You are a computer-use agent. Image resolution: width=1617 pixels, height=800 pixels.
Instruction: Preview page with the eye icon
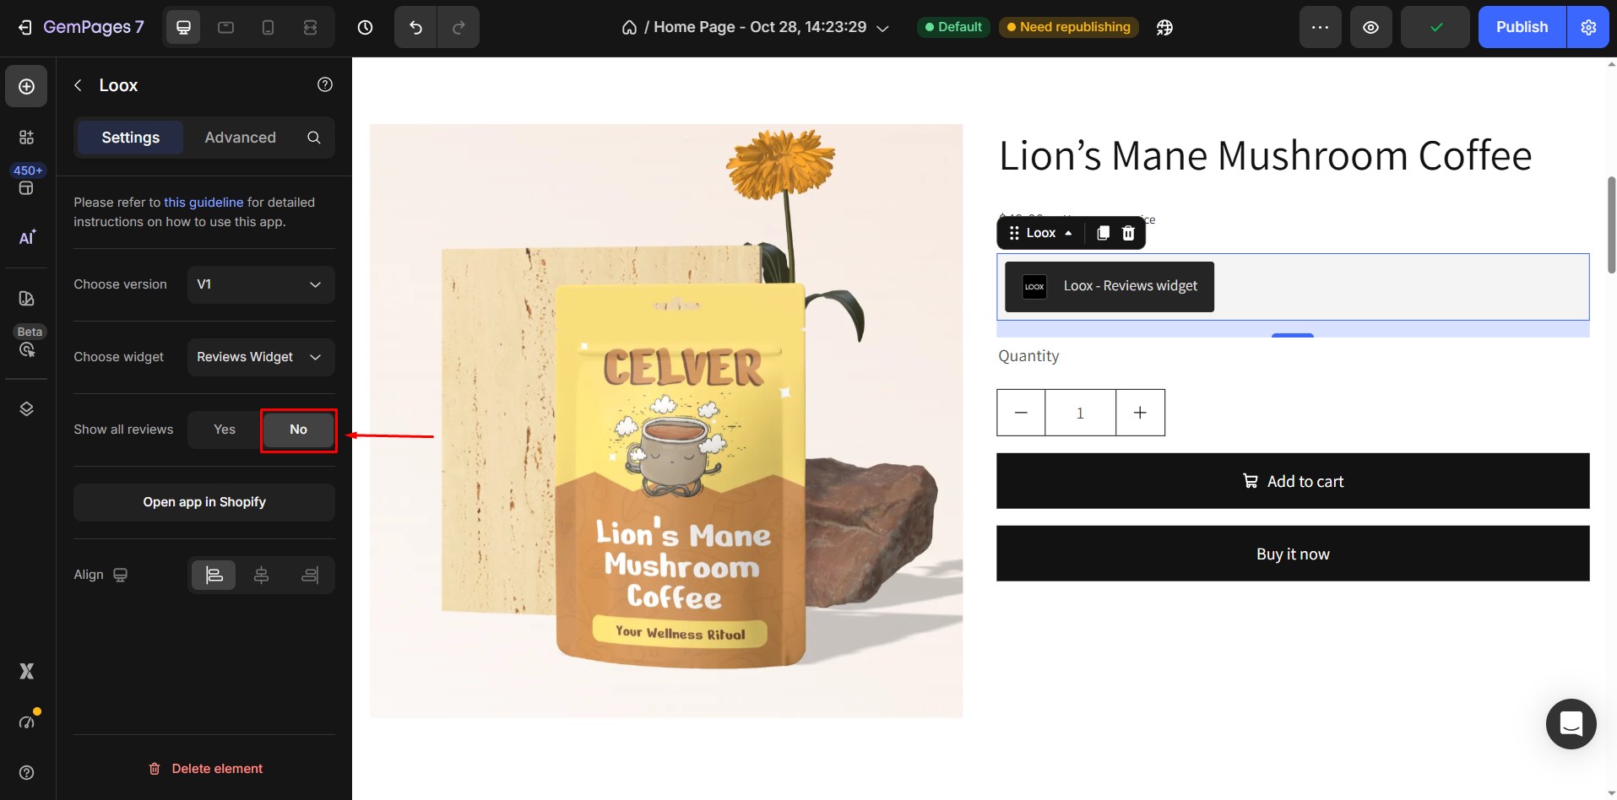point(1370,27)
